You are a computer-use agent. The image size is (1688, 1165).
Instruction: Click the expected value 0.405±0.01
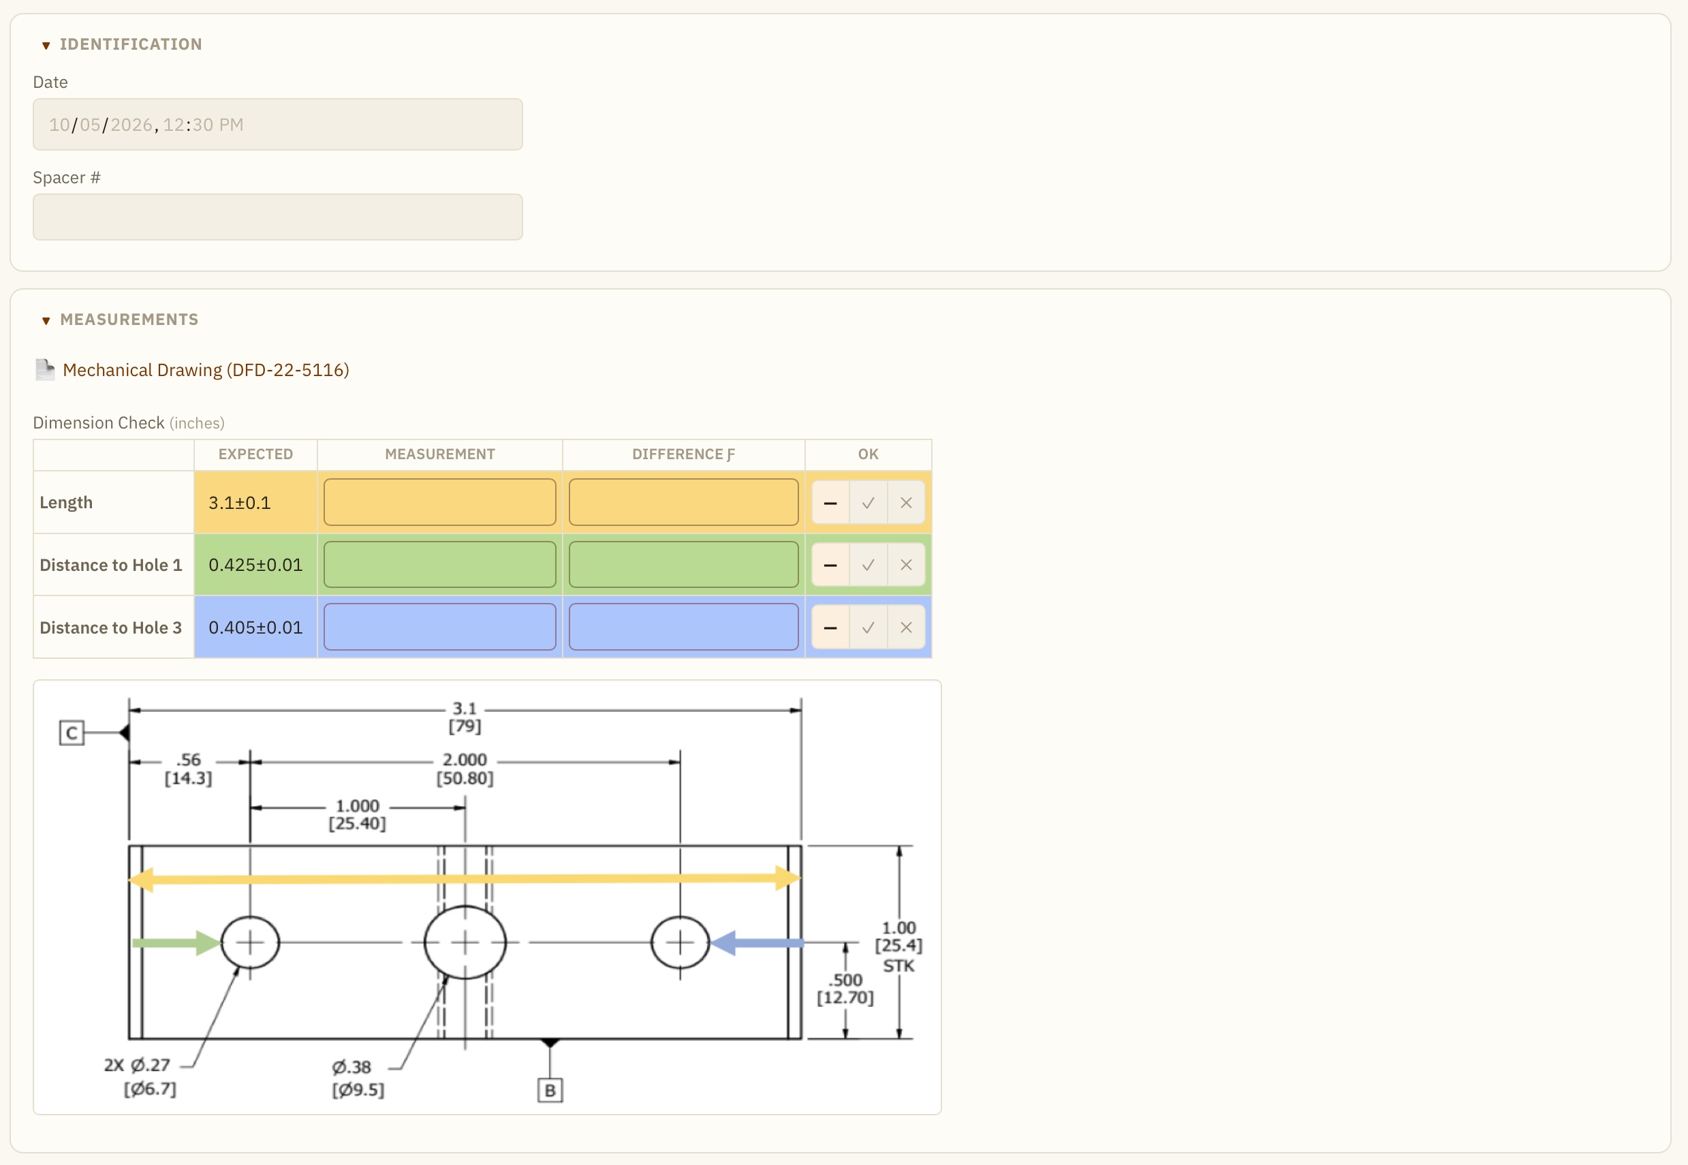(255, 627)
